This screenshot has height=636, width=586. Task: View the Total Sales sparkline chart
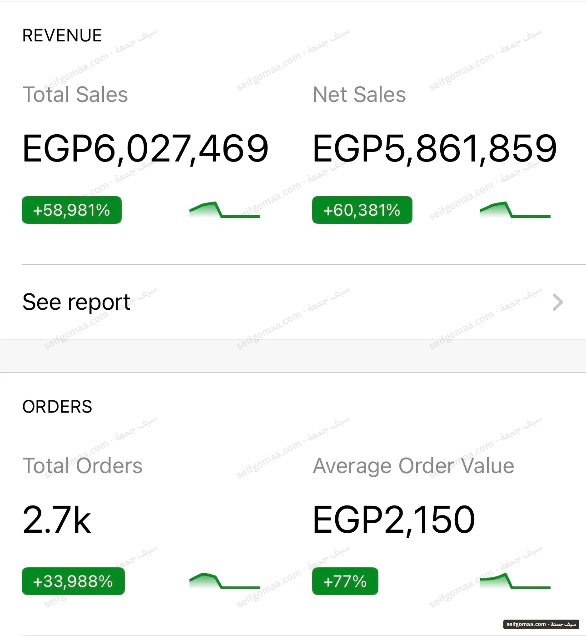pyautogui.click(x=225, y=210)
